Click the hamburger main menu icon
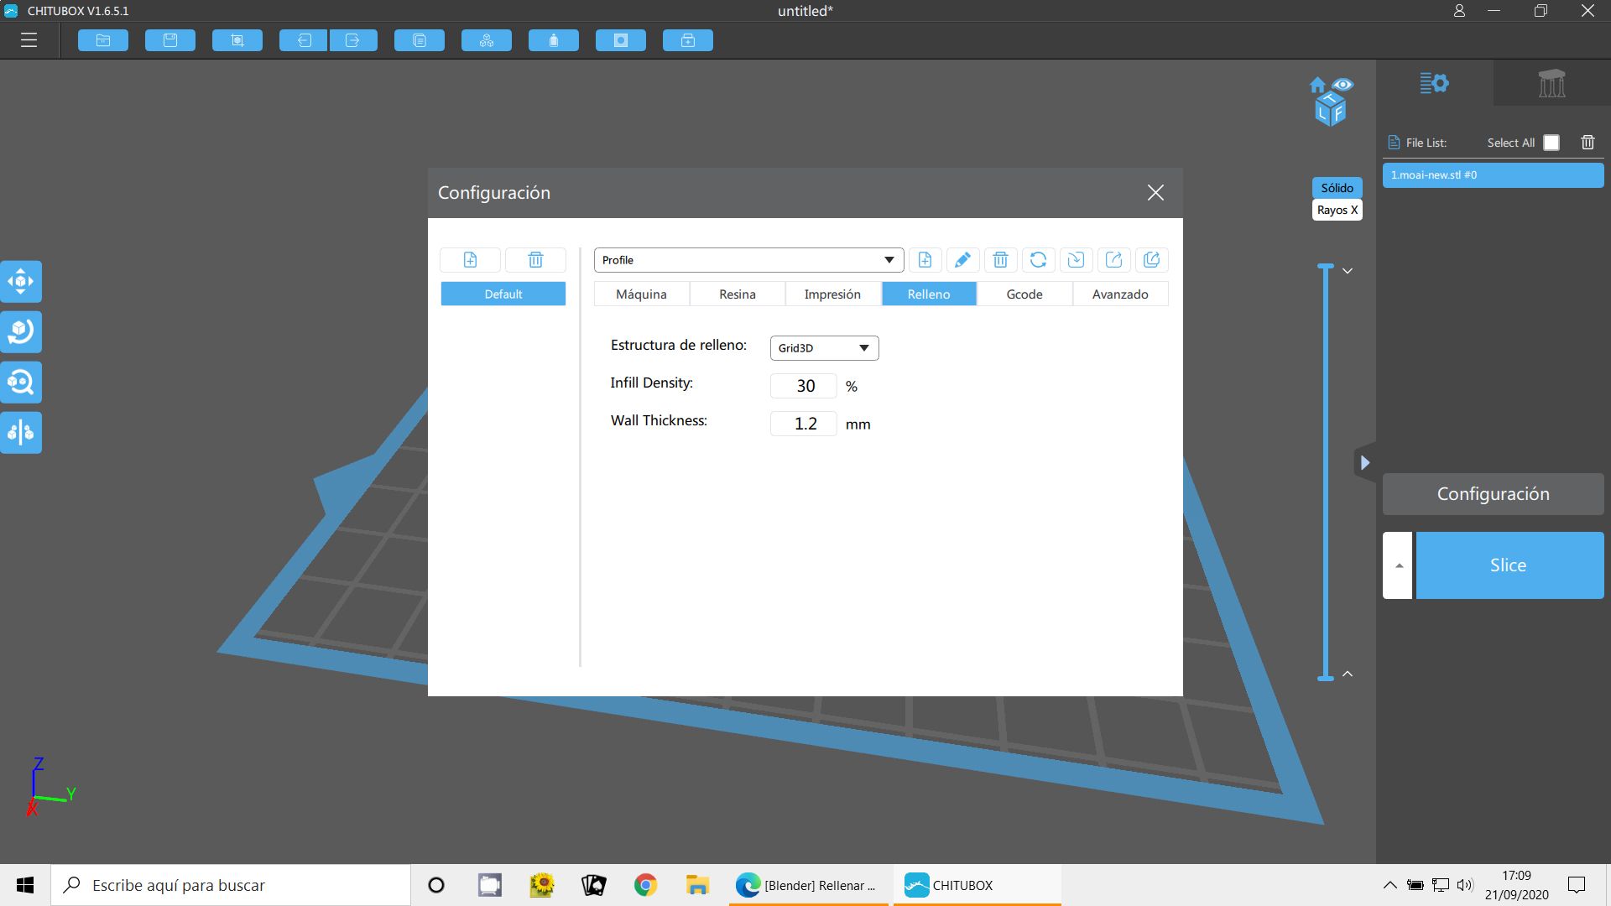 pos(29,40)
